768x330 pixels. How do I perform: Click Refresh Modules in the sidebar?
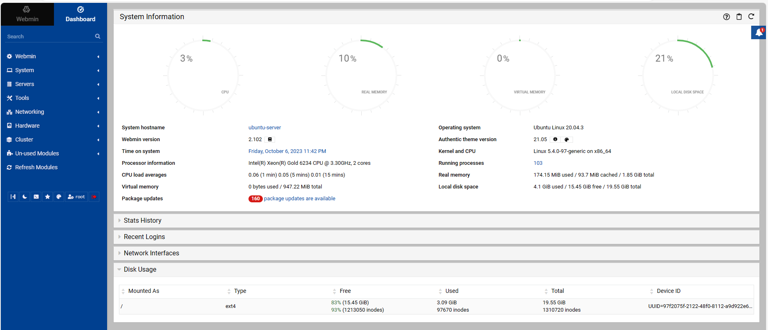tap(36, 167)
